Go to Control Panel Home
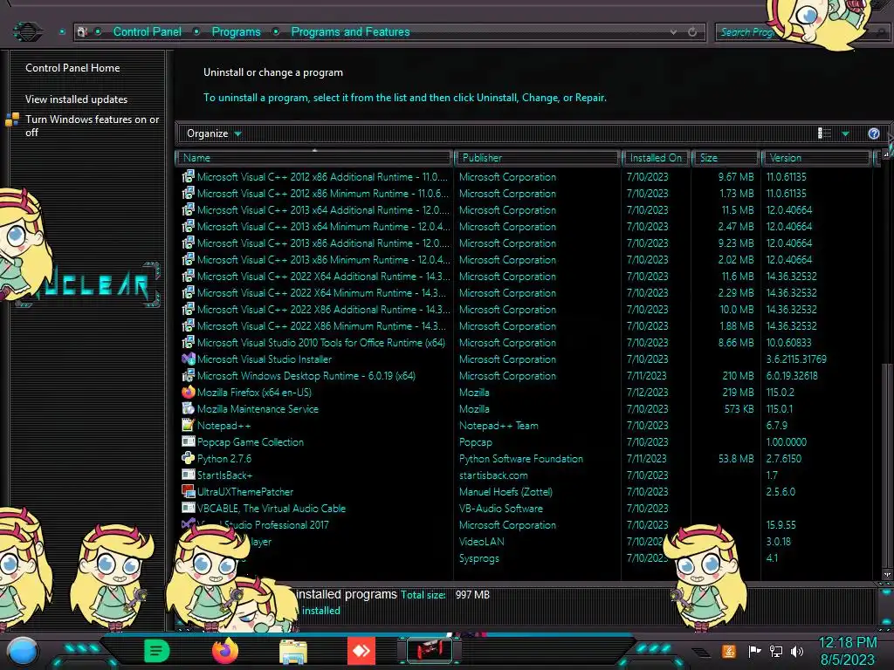 [x=72, y=68]
